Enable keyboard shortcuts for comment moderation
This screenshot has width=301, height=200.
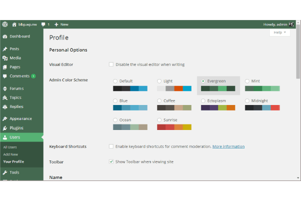(111, 146)
